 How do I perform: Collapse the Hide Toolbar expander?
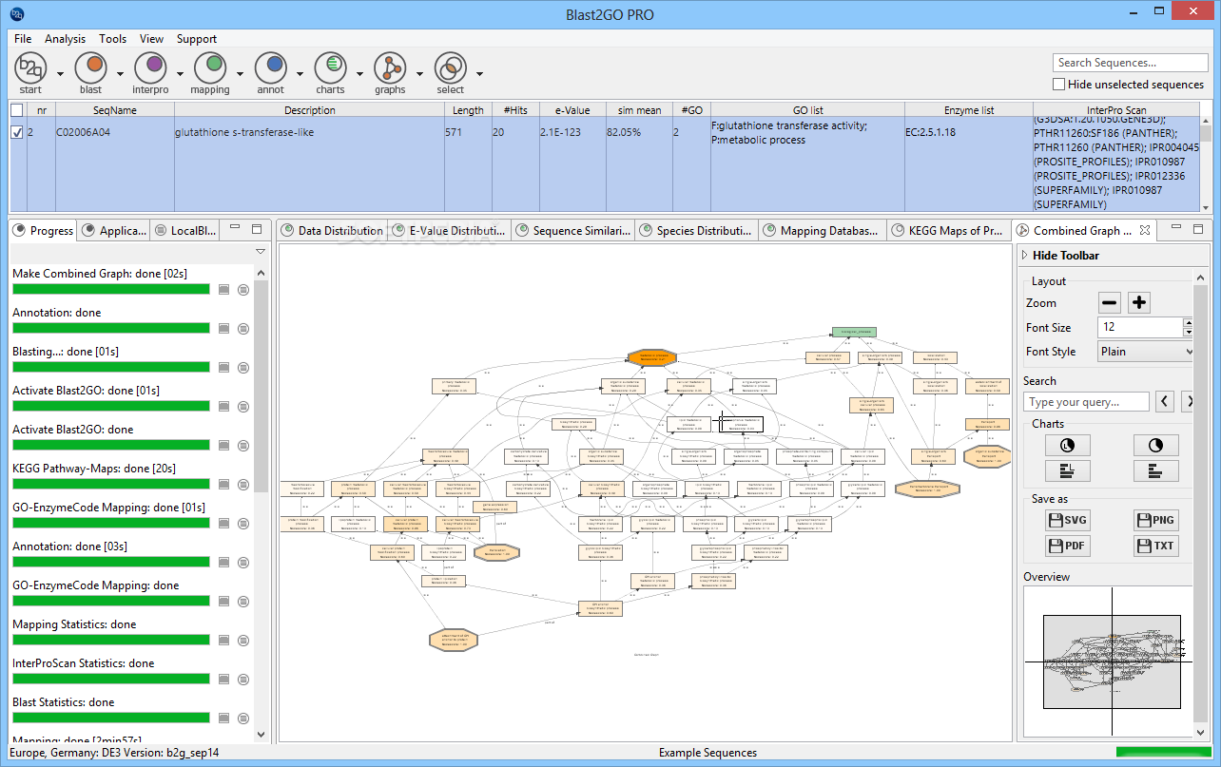coord(1025,256)
